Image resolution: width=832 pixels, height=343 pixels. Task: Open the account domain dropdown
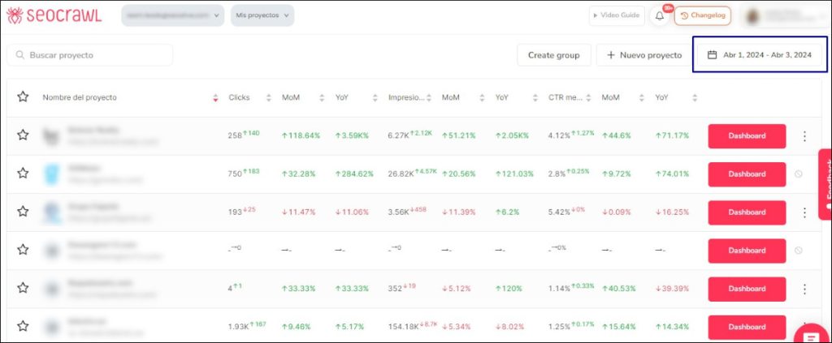172,15
